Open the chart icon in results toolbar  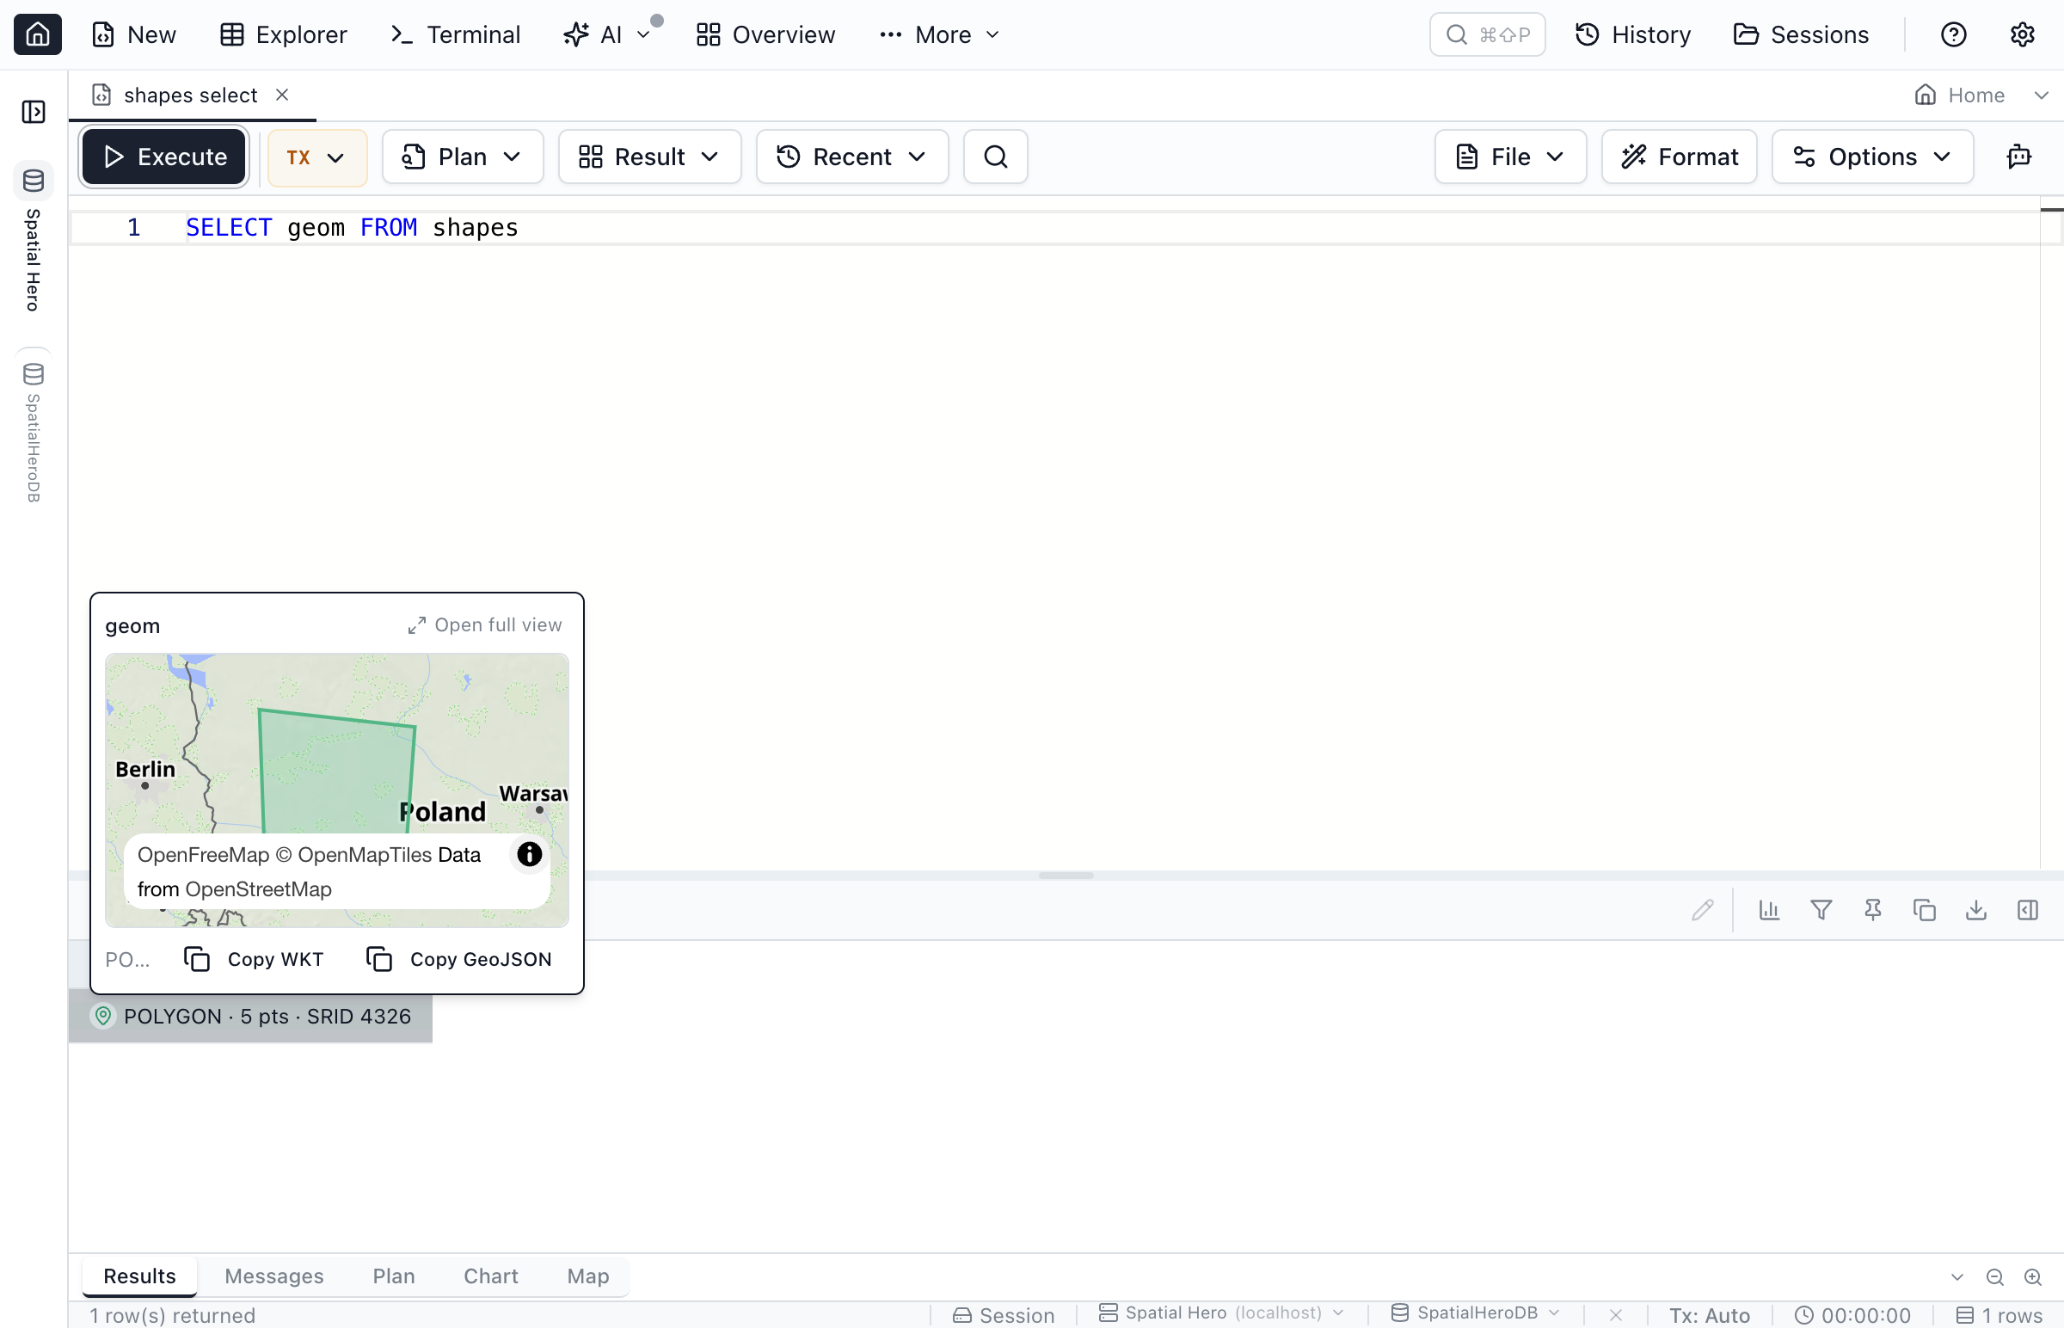click(x=1768, y=910)
